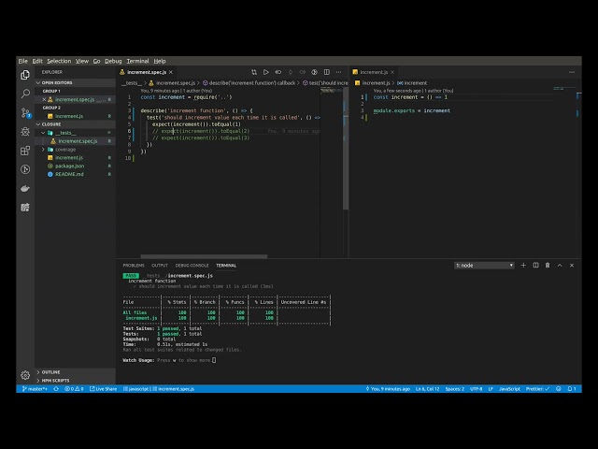The width and height of the screenshot is (598, 449).
Task: Click the compare changes icon in the editor toolbar
Action: point(254,72)
